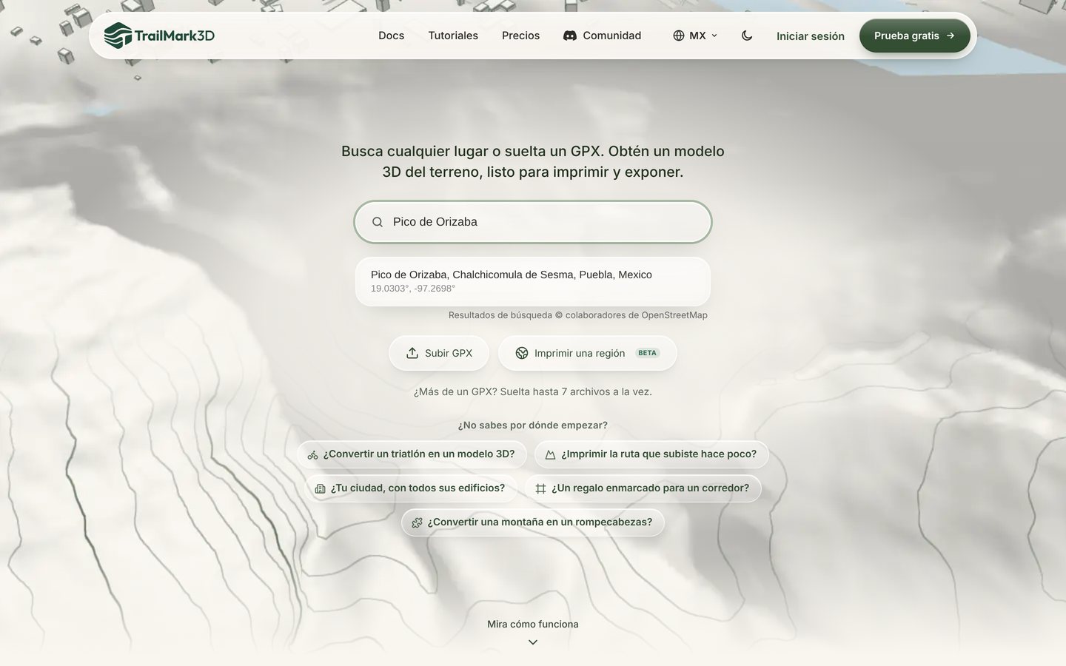Click Iniciar sesión link
1066x666 pixels.
810,36
